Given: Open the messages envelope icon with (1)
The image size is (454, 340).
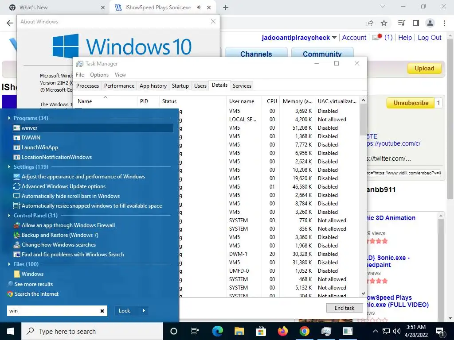Looking at the screenshot, I should click(x=377, y=37).
